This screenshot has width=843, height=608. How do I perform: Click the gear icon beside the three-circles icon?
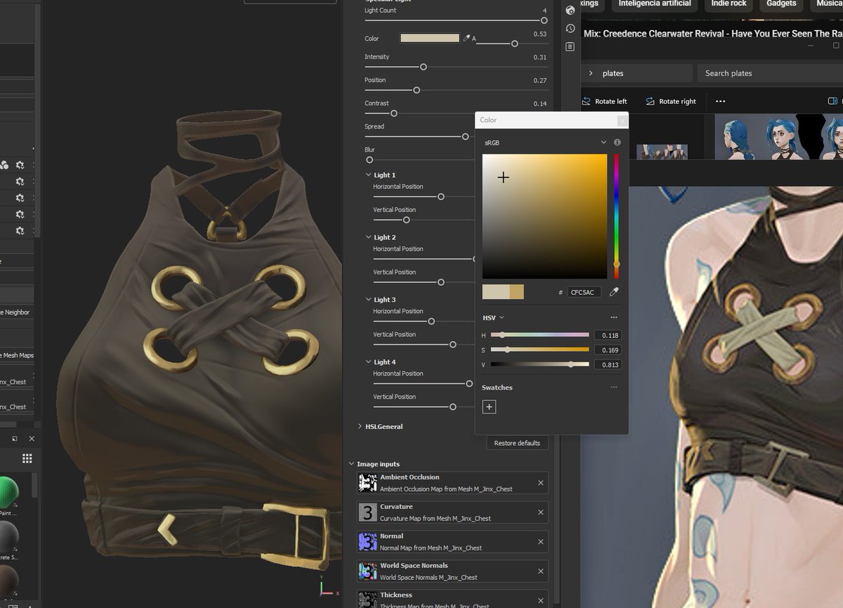pos(20,165)
